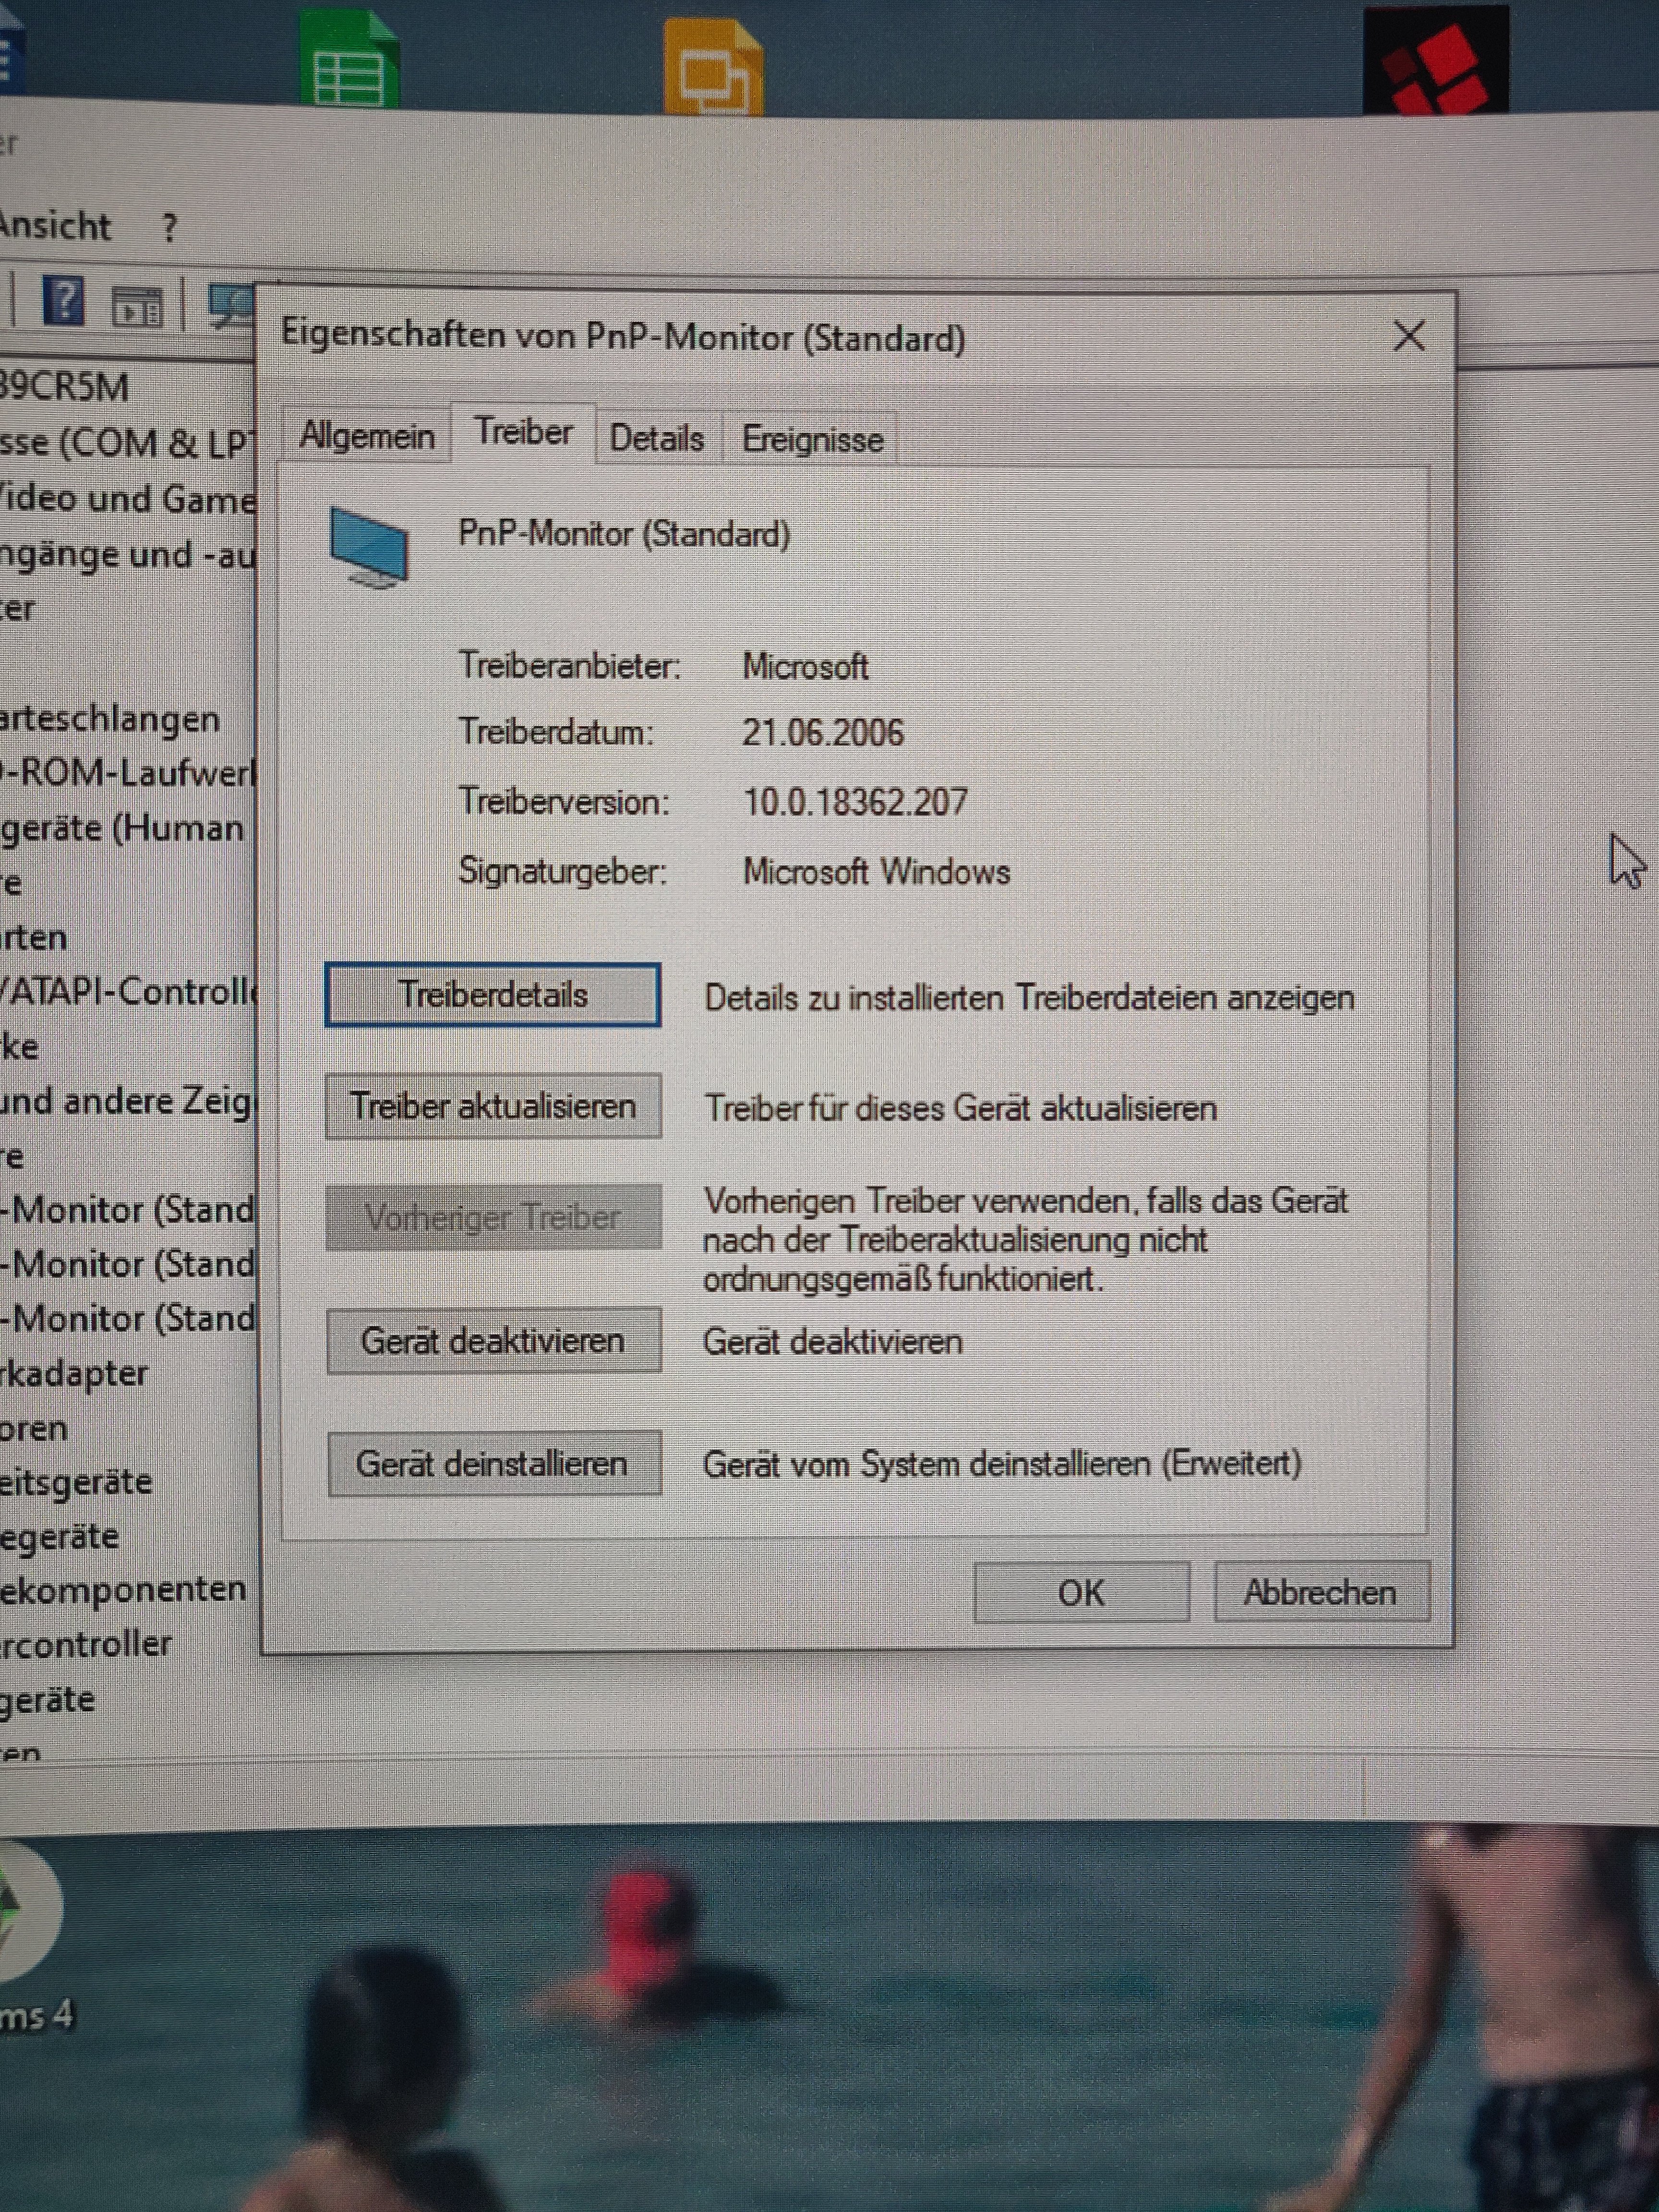
Task: Select the Warteschlangen tree entry
Action: tap(110, 720)
